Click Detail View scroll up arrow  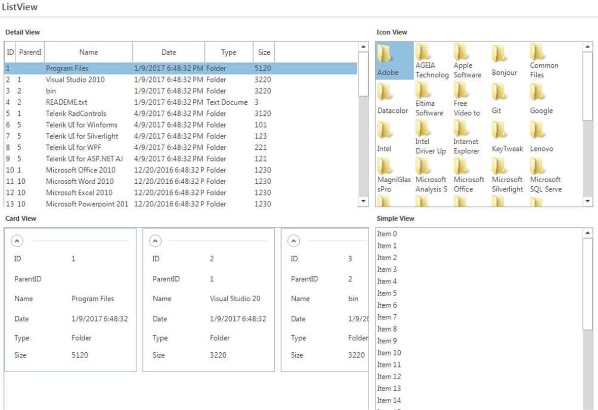[364, 47]
